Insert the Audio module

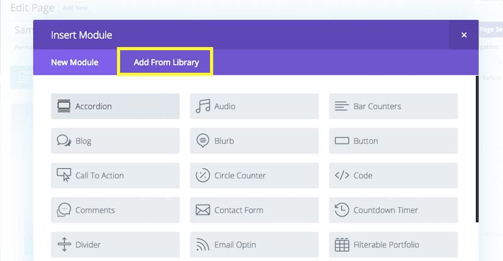coord(255,106)
